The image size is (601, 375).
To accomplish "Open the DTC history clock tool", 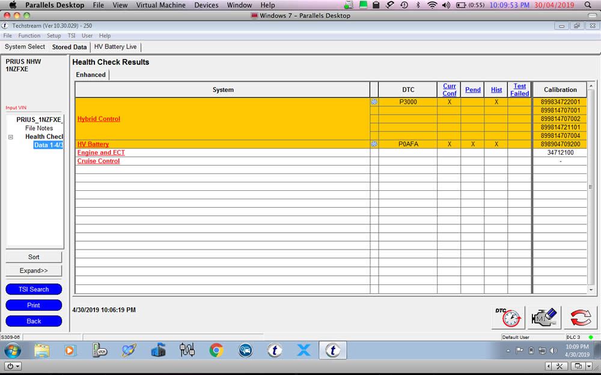I will tap(508, 317).
